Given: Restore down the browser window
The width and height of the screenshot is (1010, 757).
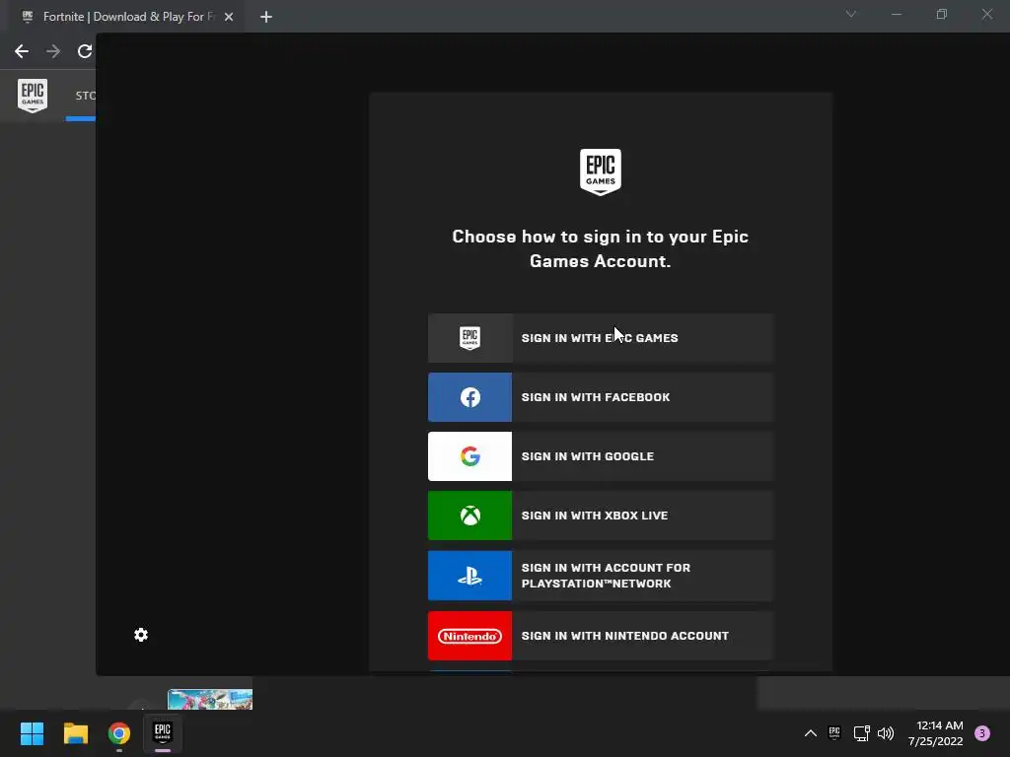Looking at the screenshot, I should pos(942,14).
